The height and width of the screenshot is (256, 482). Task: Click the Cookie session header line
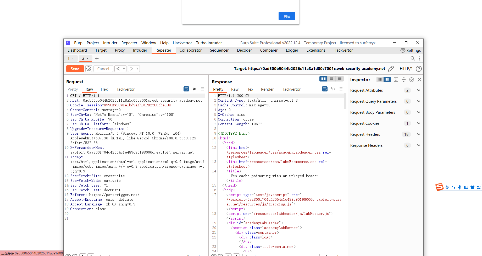click(x=120, y=105)
